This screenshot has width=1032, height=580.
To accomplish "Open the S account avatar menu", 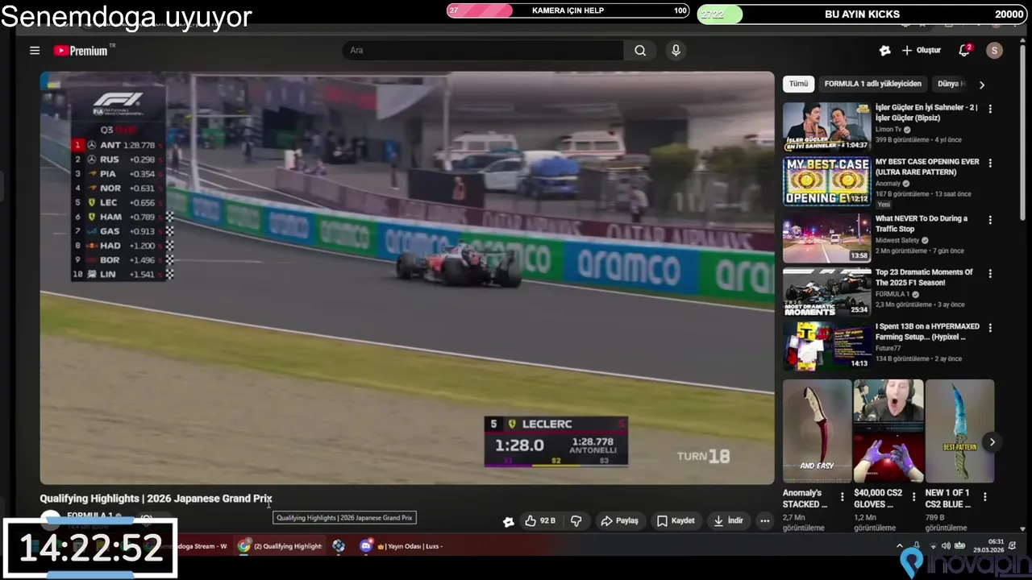I will click(994, 50).
